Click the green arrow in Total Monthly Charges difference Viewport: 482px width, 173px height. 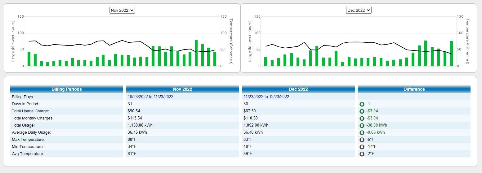pyautogui.click(x=362, y=118)
